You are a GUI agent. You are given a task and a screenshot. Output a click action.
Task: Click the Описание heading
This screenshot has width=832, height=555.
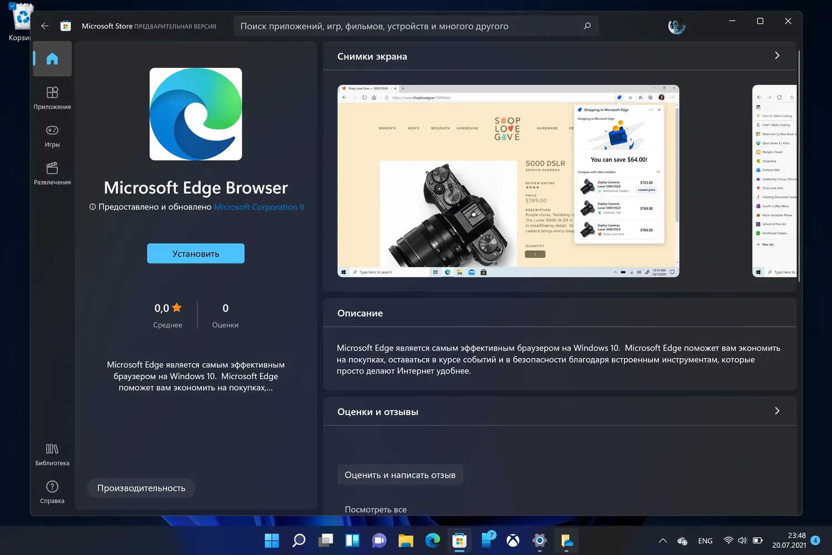(360, 313)
